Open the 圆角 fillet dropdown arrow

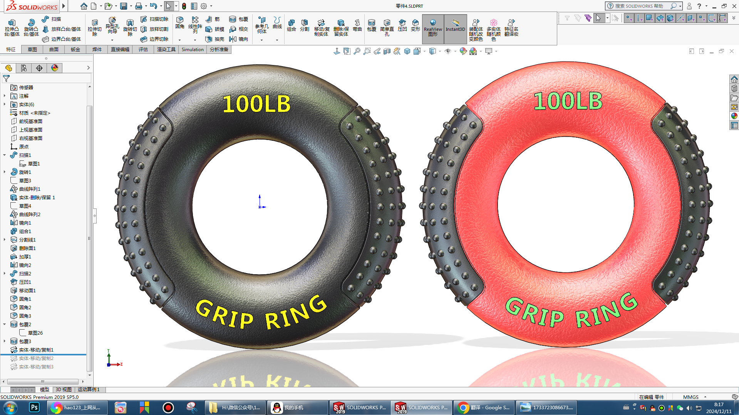(179, 40)
